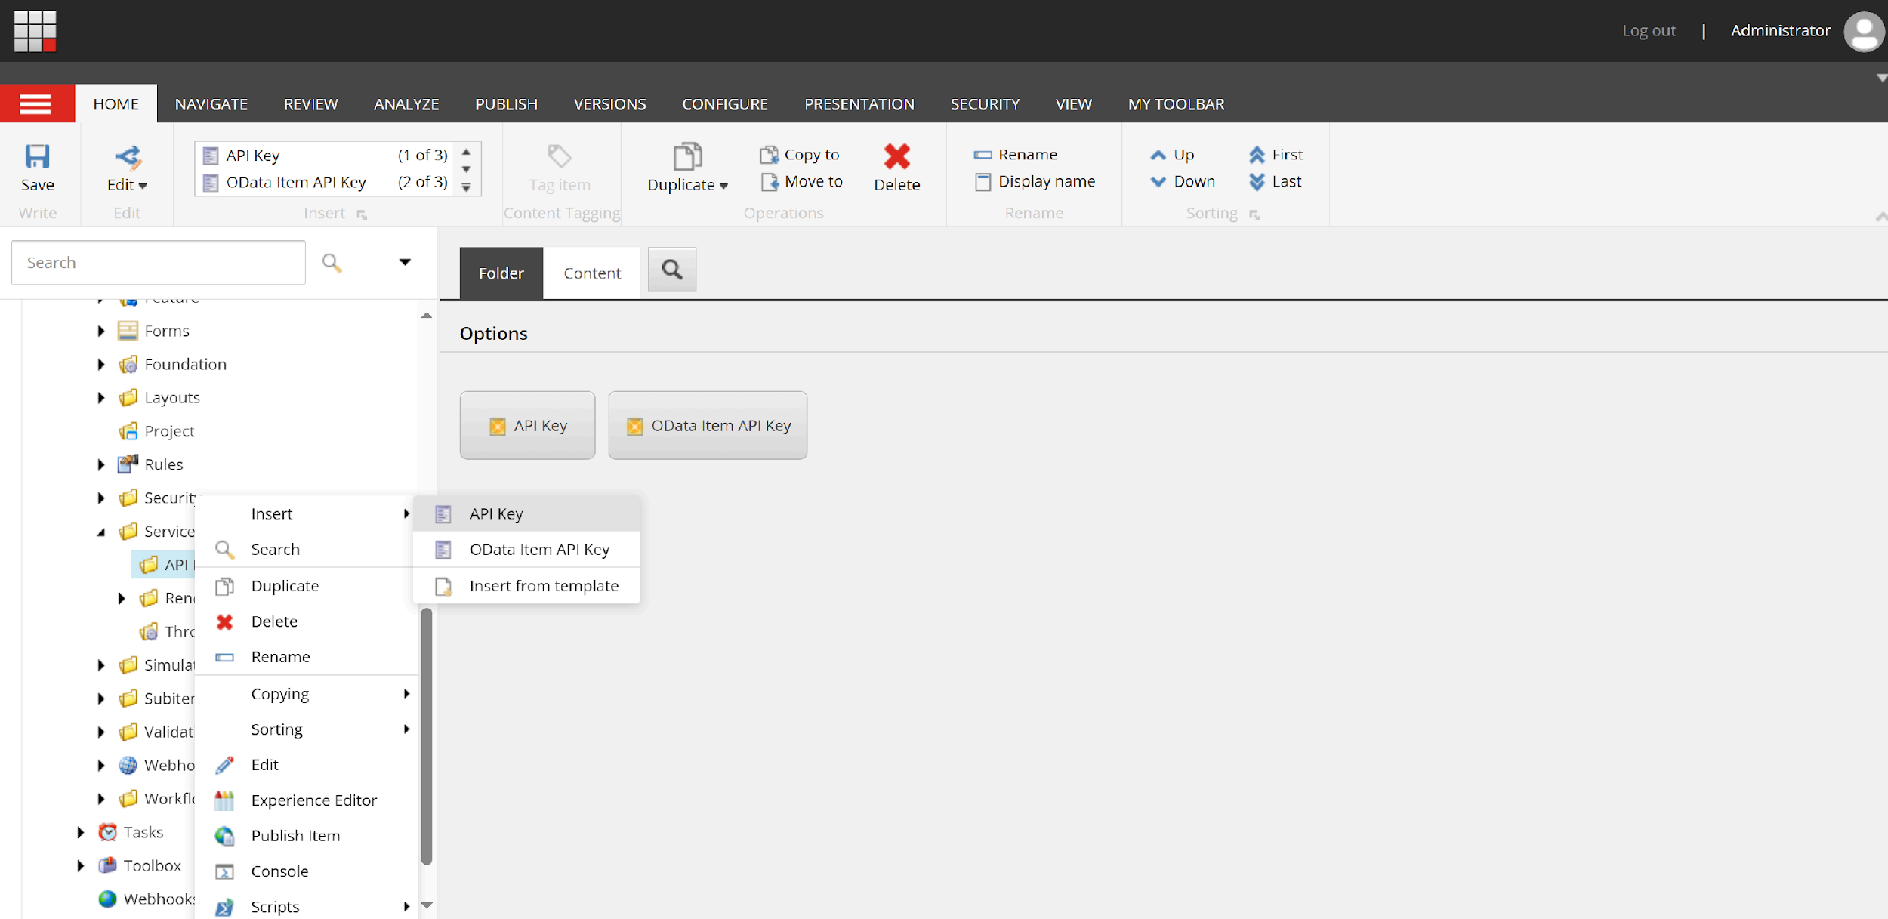
Task: Open the Content tab
Action: click(x=591, y=273)
